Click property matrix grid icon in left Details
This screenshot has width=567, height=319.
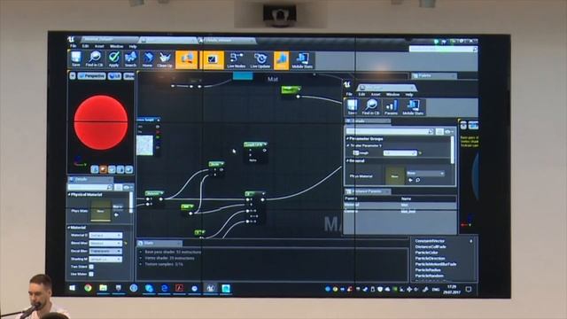[x=118, y=187]
